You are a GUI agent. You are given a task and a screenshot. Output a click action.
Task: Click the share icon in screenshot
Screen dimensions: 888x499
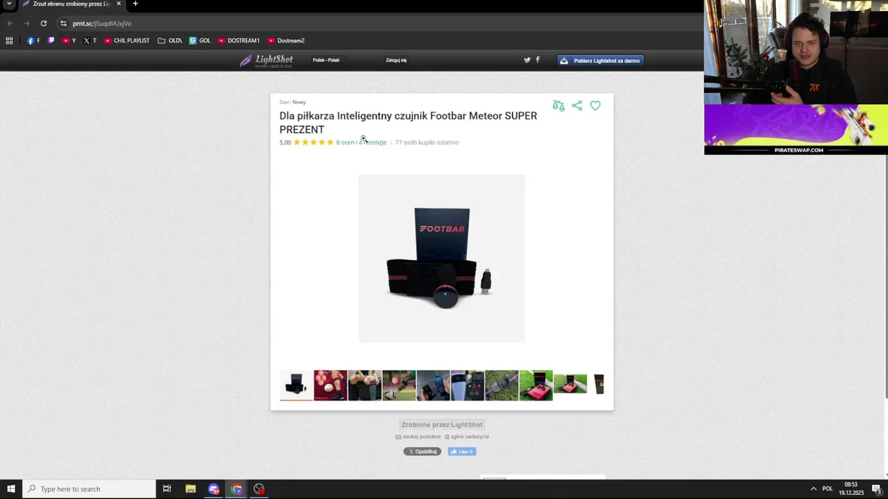pos(577,106)
